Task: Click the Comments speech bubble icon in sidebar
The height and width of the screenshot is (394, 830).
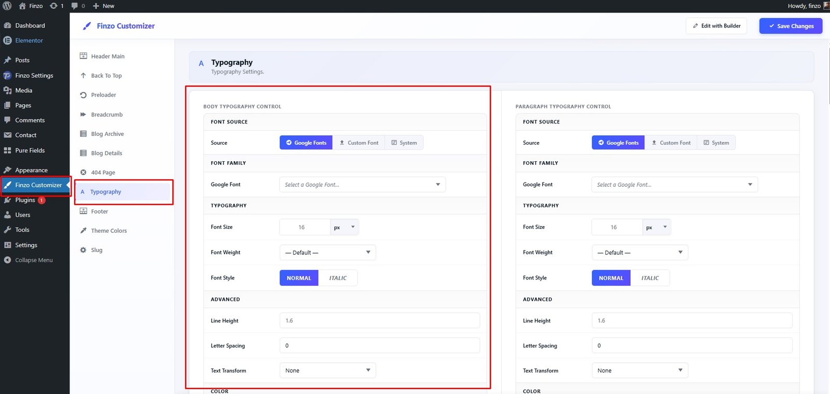Action: tap(7, 120)
